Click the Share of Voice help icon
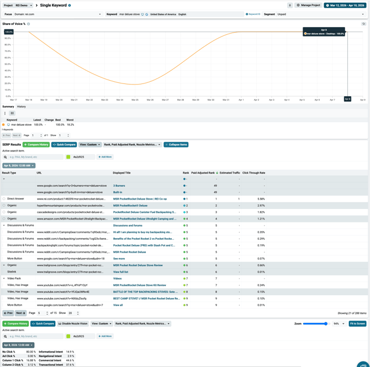The width and height of the screenshot is (370, 367). (x=29, y=24)
